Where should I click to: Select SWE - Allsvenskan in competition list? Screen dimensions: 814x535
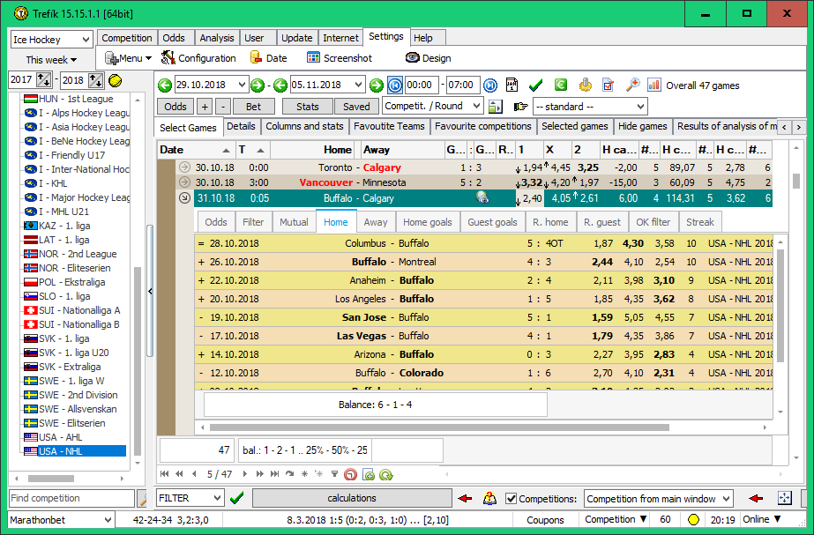pyautogui.click(x=71, y=409)
